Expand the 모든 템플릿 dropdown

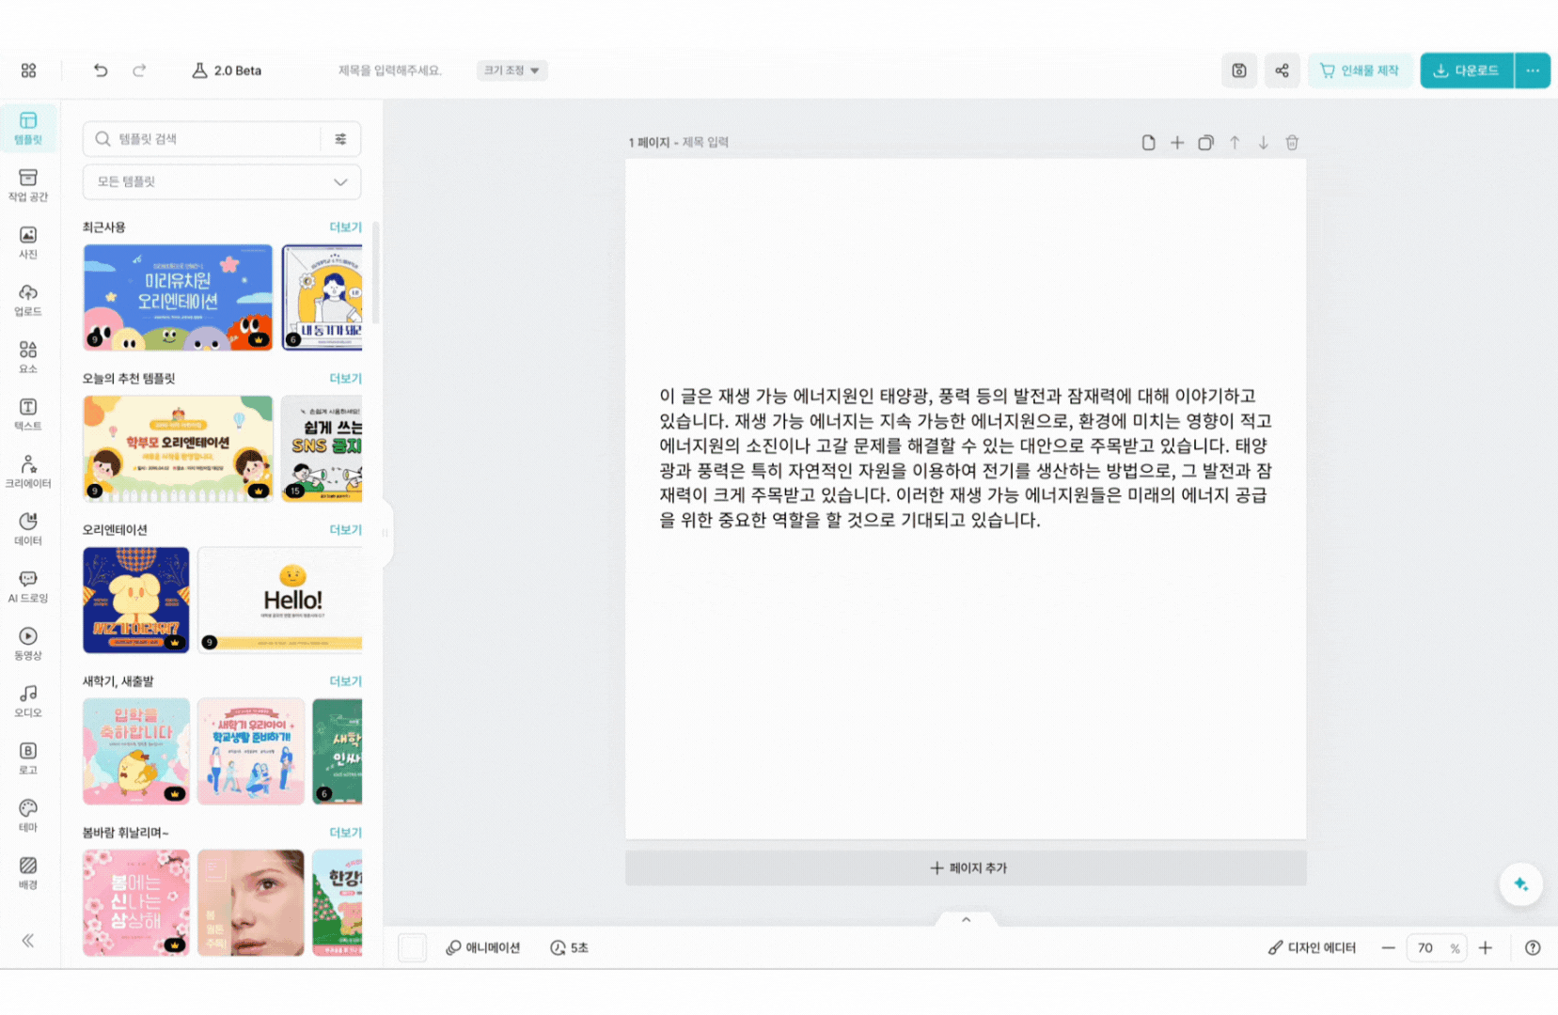(x=222, y=182)
